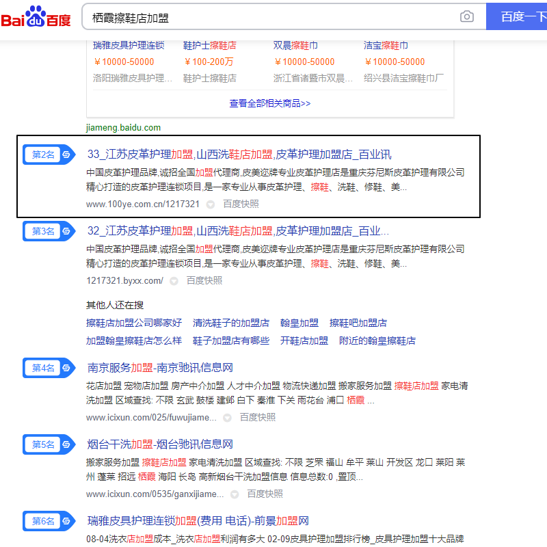The image size is (547, 547).
Task: Open 烟台干洗加盟-烟台驰讯信息网 result
Action: [x=160, y=444]
